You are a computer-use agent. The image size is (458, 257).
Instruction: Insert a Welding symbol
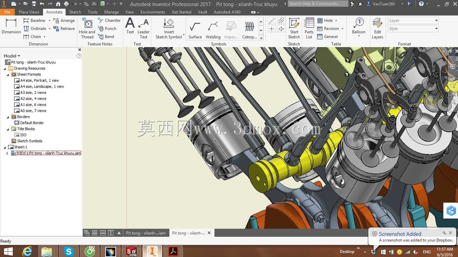[x=213, y=30]
